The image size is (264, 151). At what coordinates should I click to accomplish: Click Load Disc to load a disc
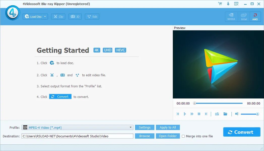tap(34, 16)
